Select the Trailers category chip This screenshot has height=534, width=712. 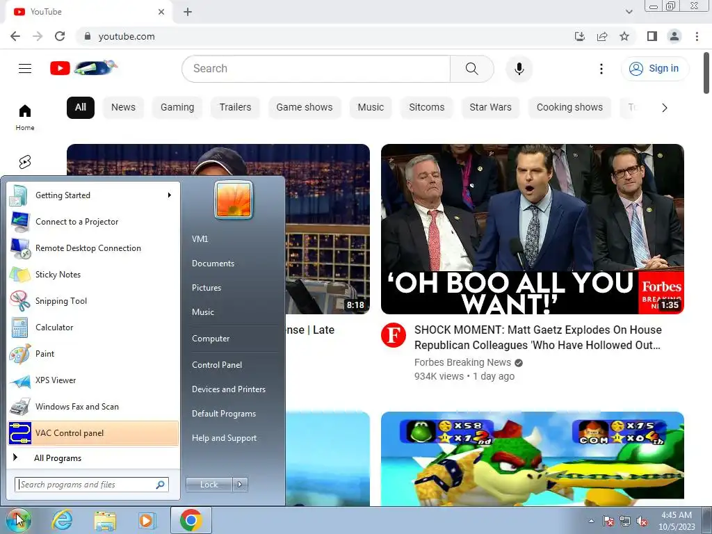tap(235, 108)
